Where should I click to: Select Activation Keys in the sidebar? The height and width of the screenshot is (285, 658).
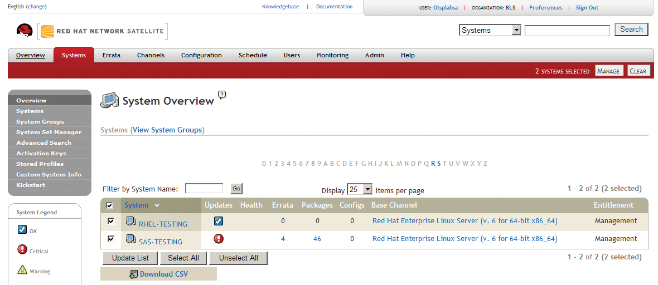tap(50, 154)
